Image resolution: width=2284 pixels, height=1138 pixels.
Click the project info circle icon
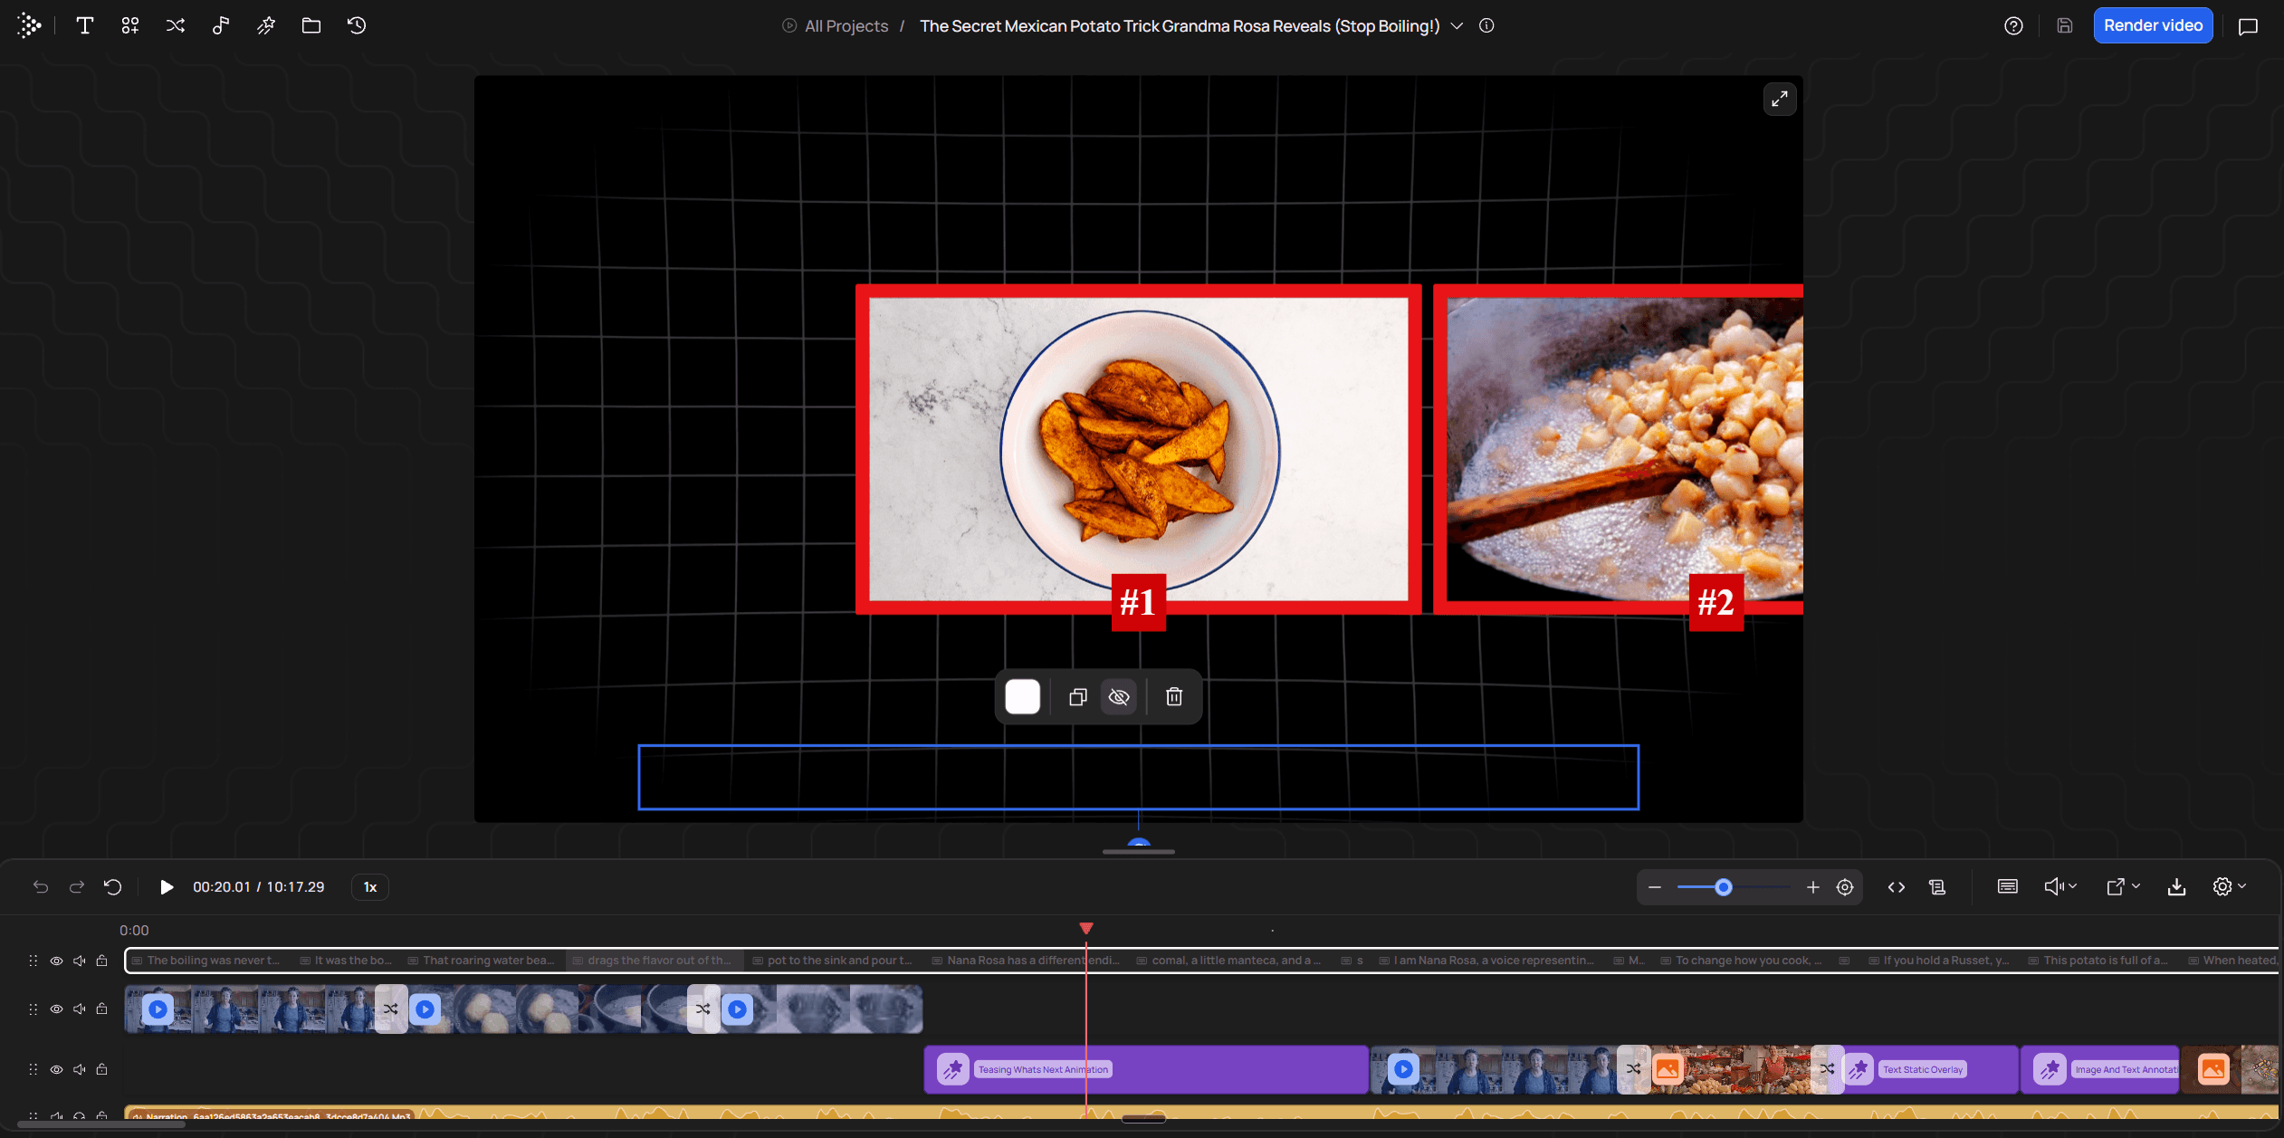(x=1486, y=25)
